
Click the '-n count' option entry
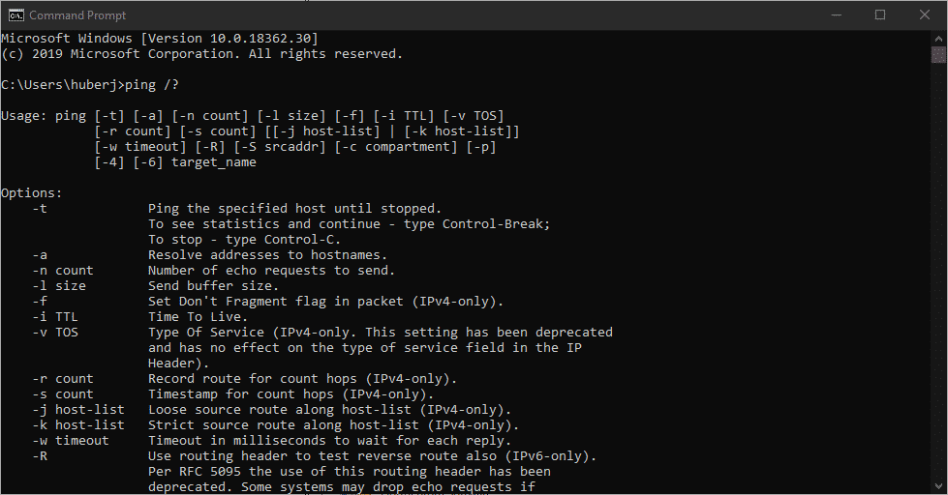[63, 271]
